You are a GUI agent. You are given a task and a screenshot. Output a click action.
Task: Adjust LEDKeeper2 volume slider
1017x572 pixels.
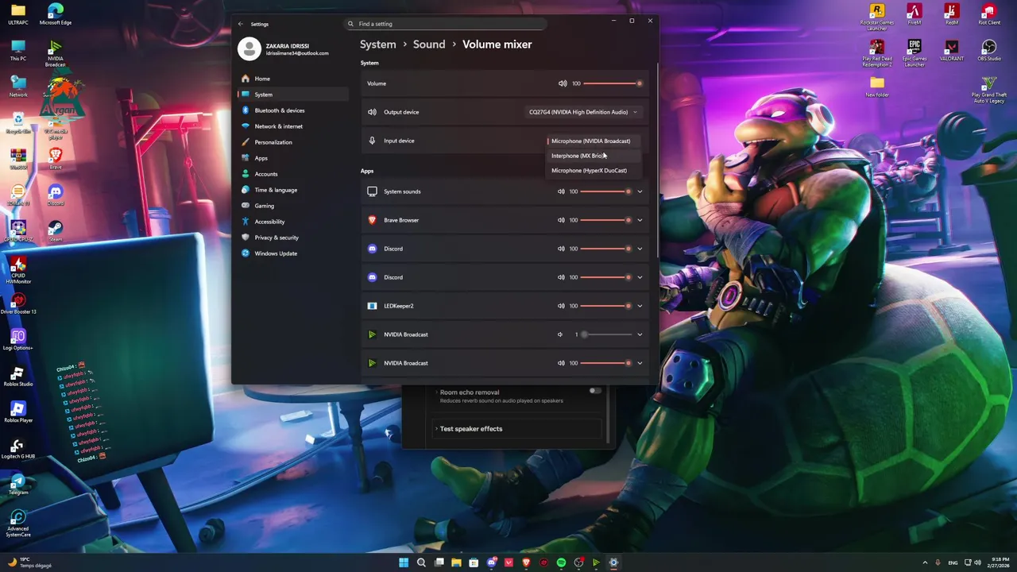click(606, 306)
